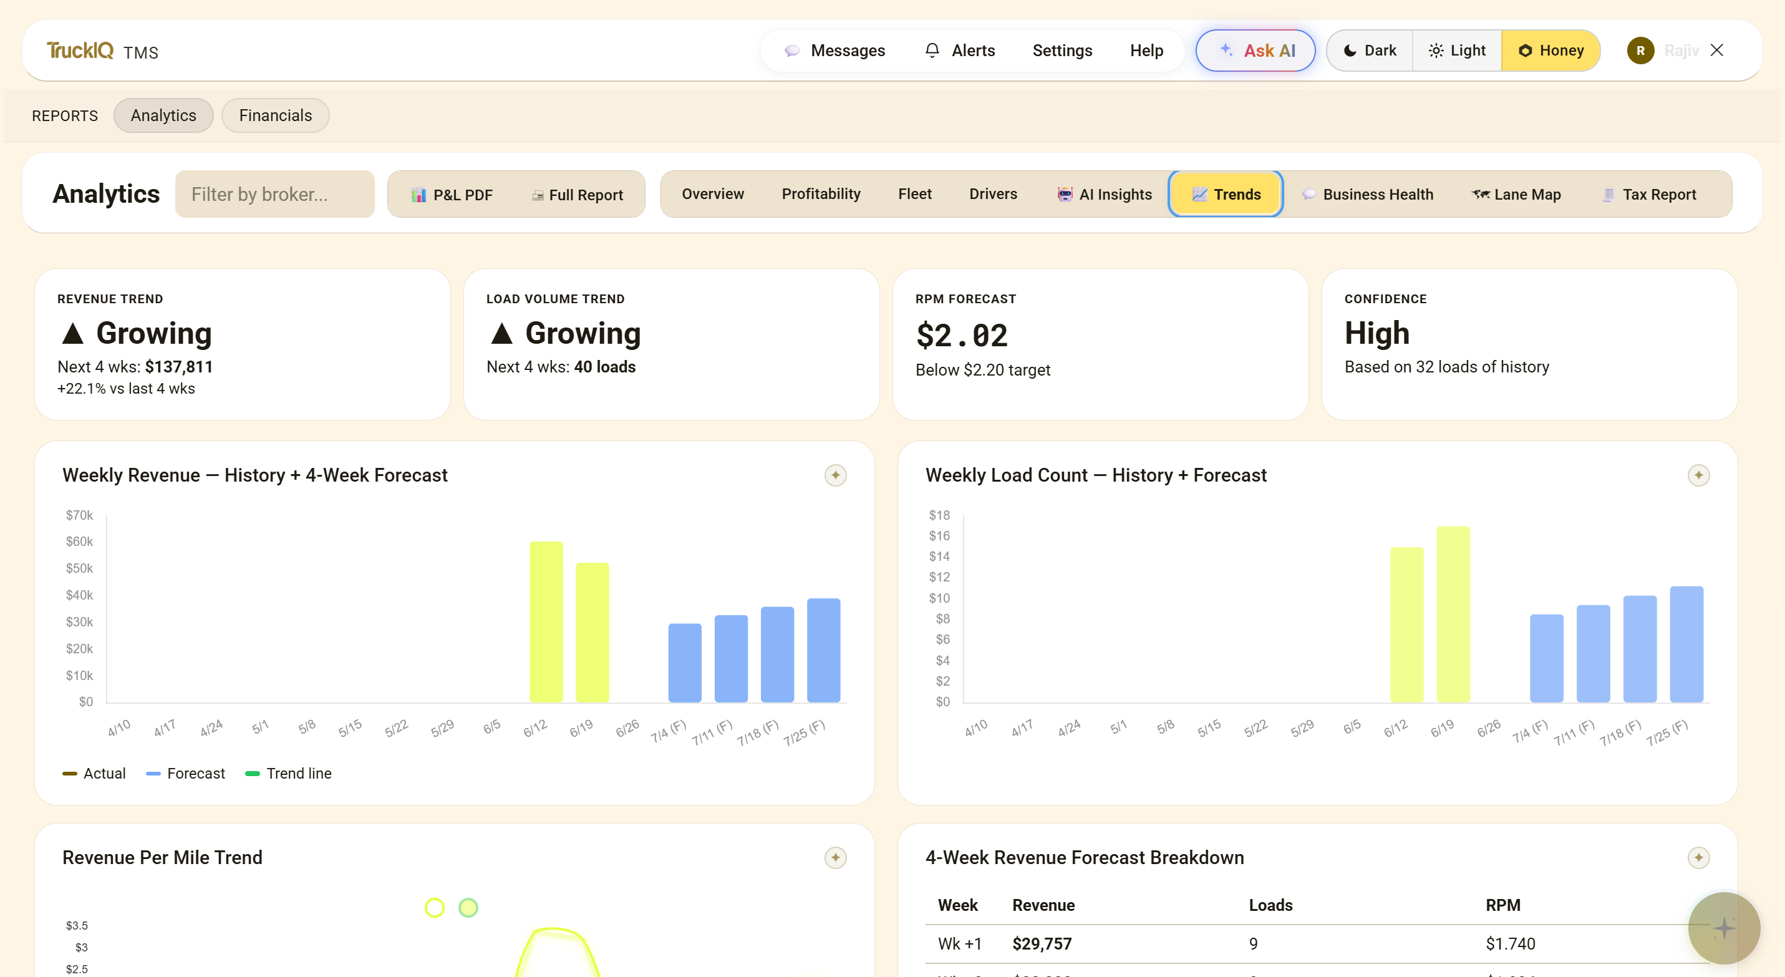Click the Confidence High card
The height and width of the screenshot is (977, 1785).
pos(1529,344)
